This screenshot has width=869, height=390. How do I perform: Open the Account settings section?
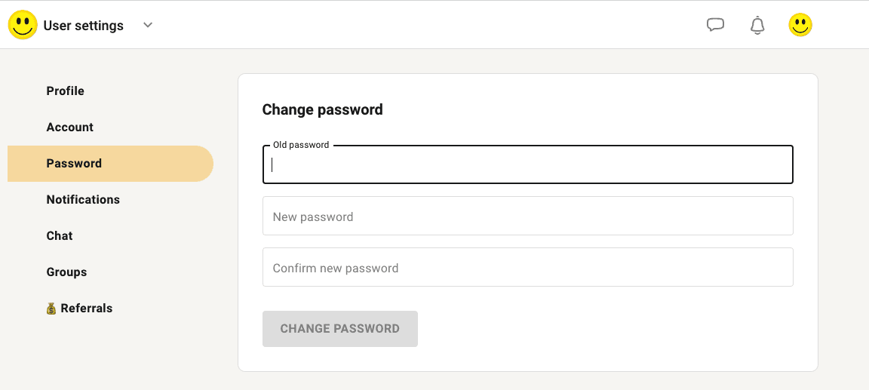coord(70,127)
